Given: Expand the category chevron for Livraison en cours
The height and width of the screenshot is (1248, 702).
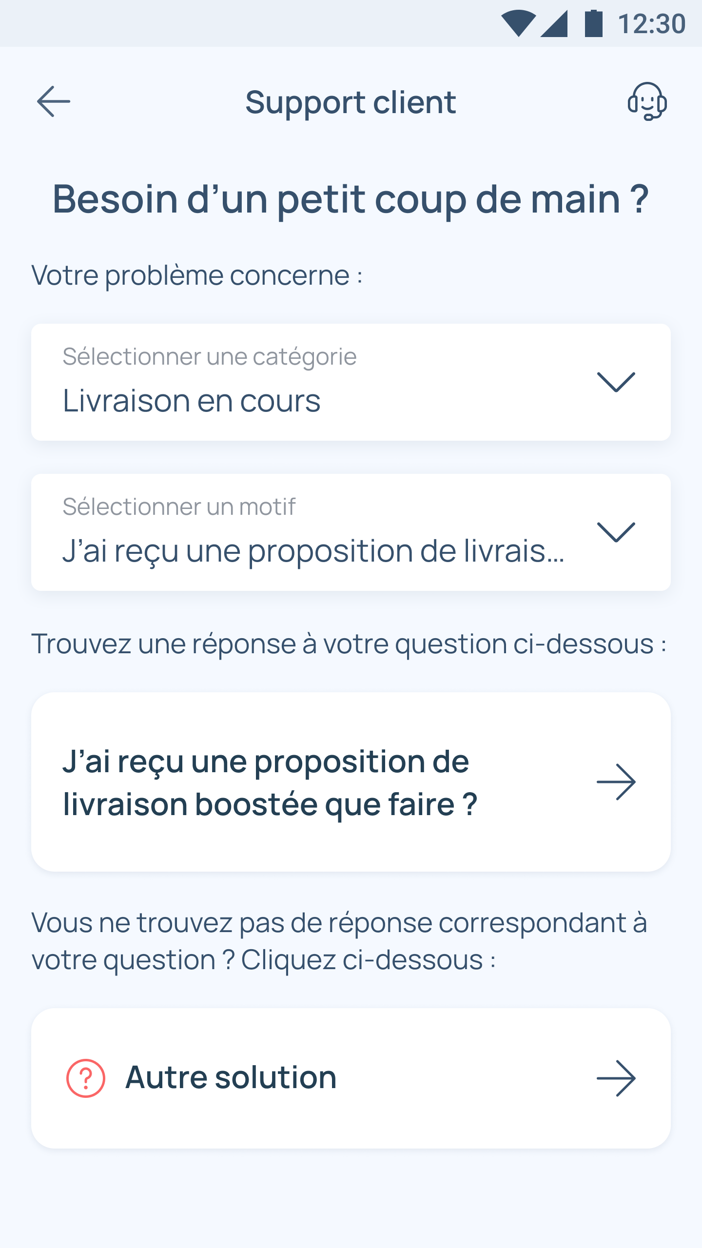Looking at the screenshot, I should tap(616, 382).
